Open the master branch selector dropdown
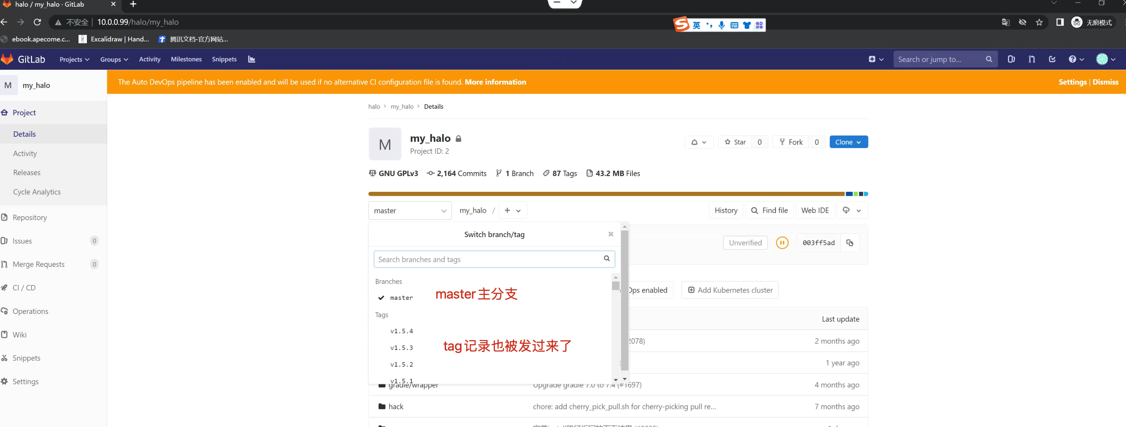Image resolution: width=1126 pixels, height=427 pixels. [410, 210]
